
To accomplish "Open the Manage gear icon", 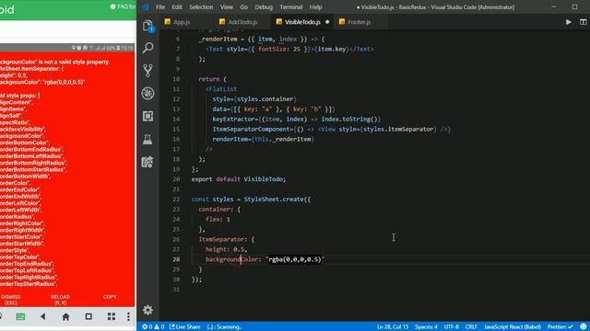I will (x=147, y=310).
